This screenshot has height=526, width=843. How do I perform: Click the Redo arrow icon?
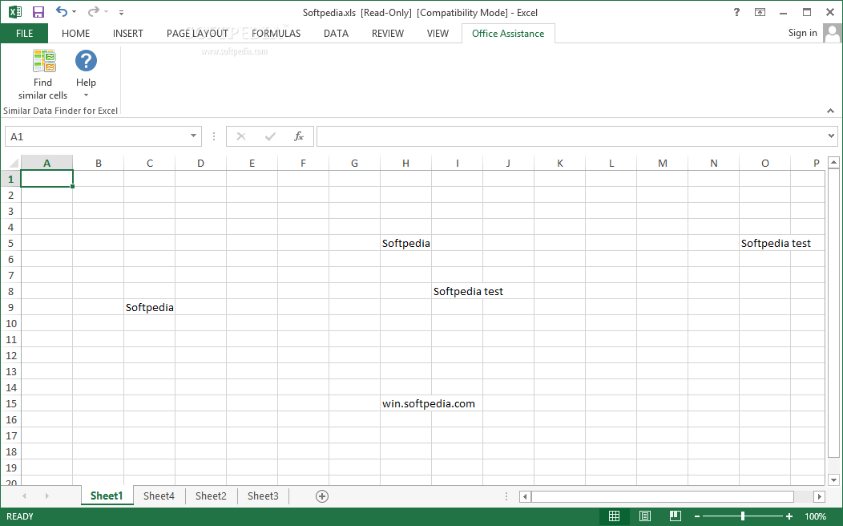pyautogui.click(x=94, y=12)
